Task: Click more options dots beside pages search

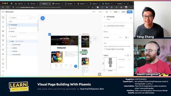Action: pyautogui.click(x=35, y=18)
